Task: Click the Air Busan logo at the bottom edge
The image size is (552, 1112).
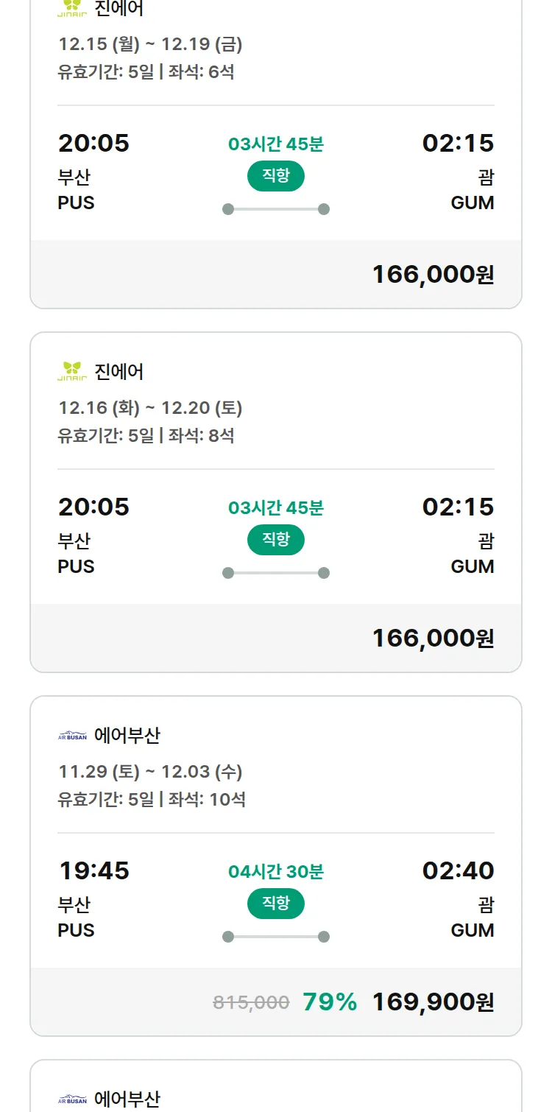Action: 72,1099
